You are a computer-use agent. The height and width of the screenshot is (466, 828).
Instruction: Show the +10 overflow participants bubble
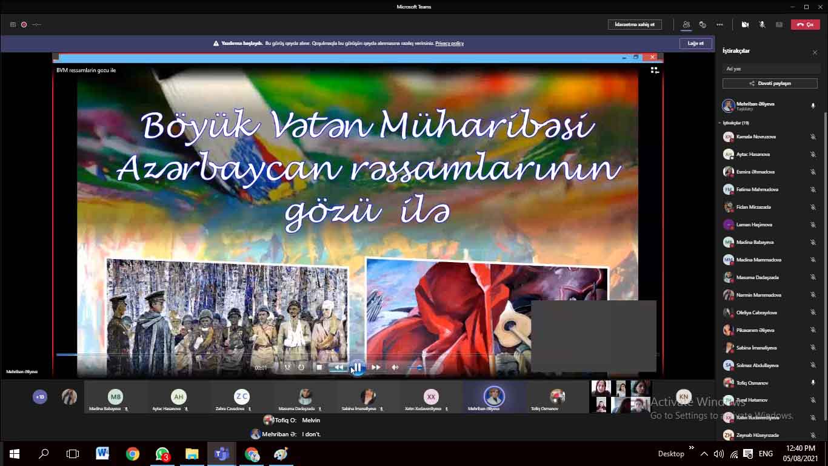[x=40, y=397]
